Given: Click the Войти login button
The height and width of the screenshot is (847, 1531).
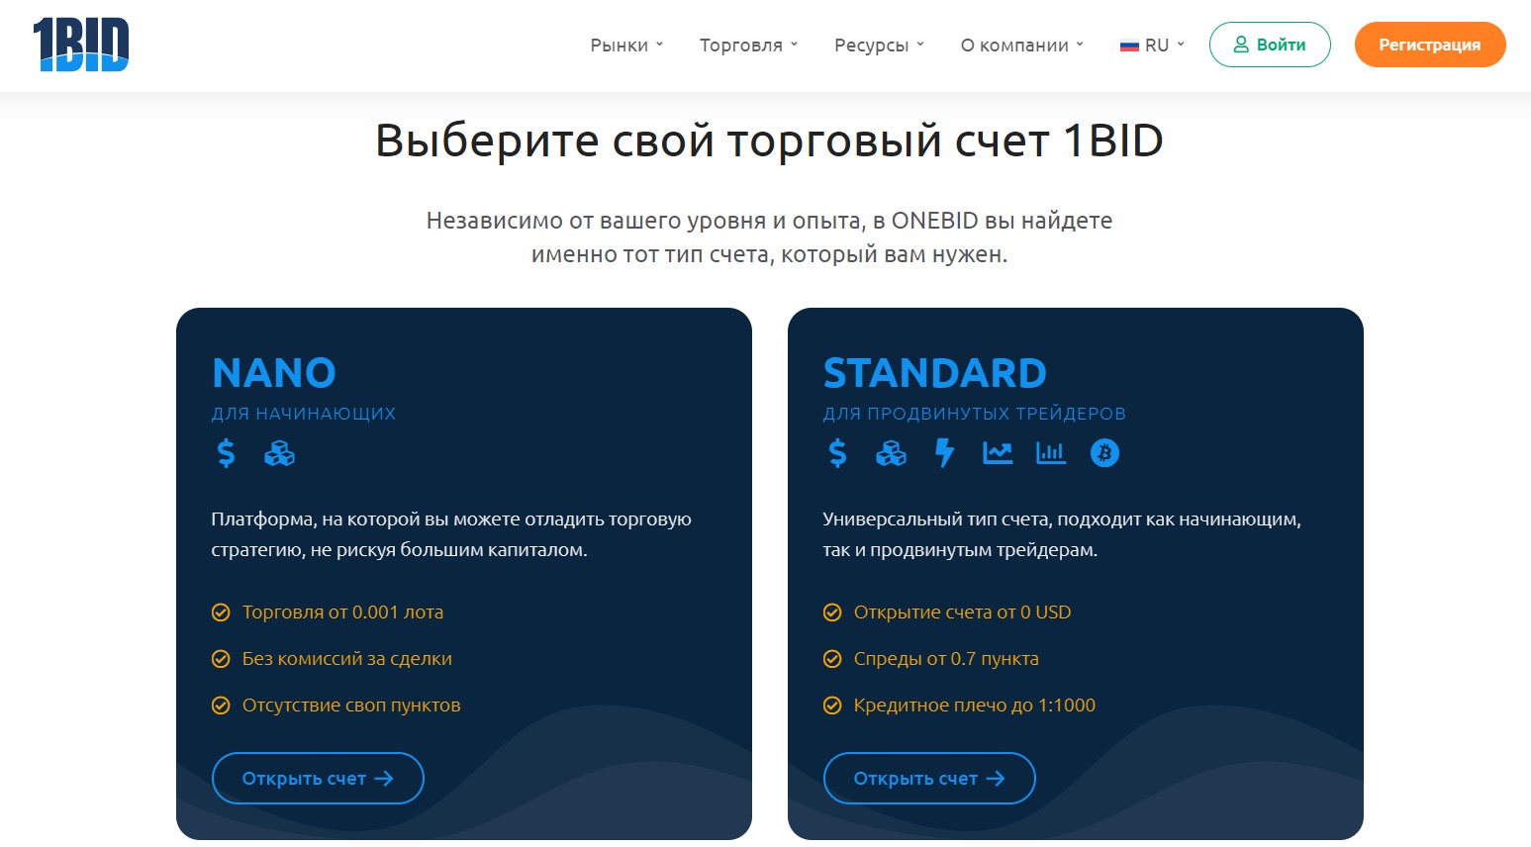Looking at the screenshot, I should [x=1270, y=45].
